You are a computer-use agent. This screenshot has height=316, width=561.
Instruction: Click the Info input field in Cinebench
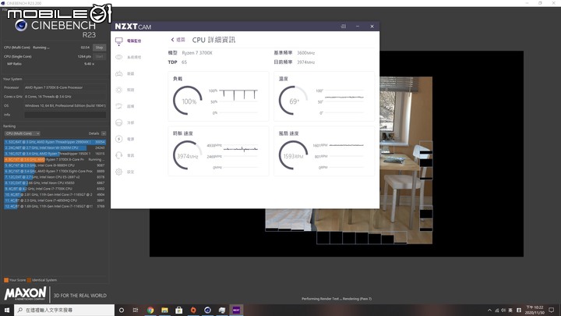coord(65,115)
